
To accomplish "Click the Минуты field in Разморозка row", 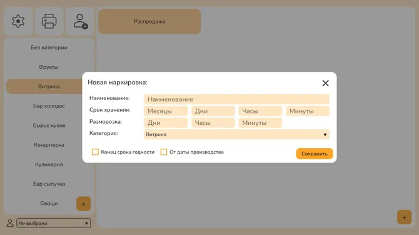I will point(260,122).
